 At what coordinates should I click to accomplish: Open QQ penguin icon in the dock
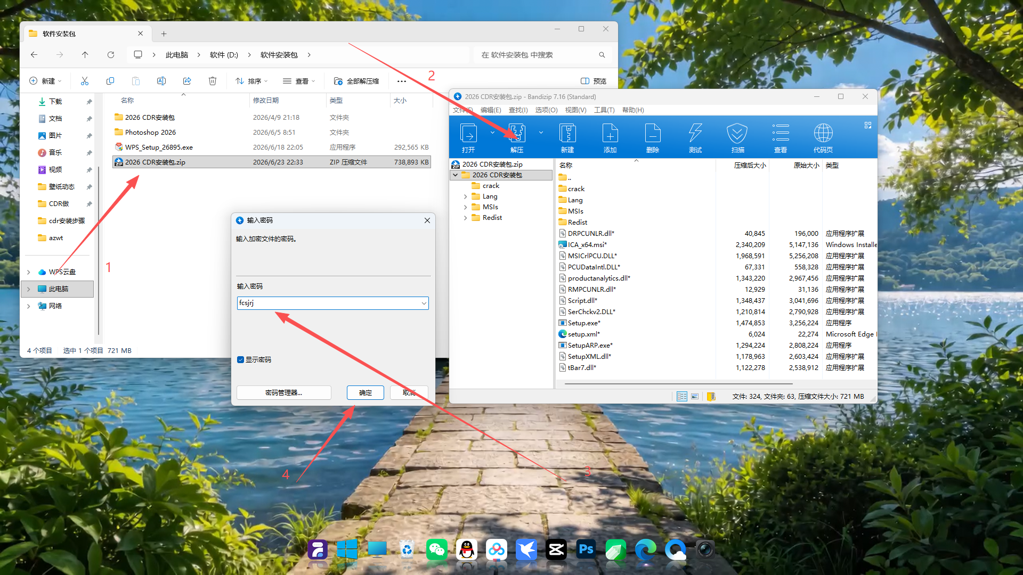[467, 549]
